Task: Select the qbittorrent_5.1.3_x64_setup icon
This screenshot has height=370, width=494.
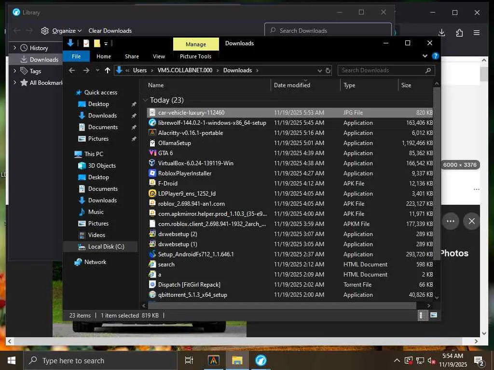Action: [152, 294]
